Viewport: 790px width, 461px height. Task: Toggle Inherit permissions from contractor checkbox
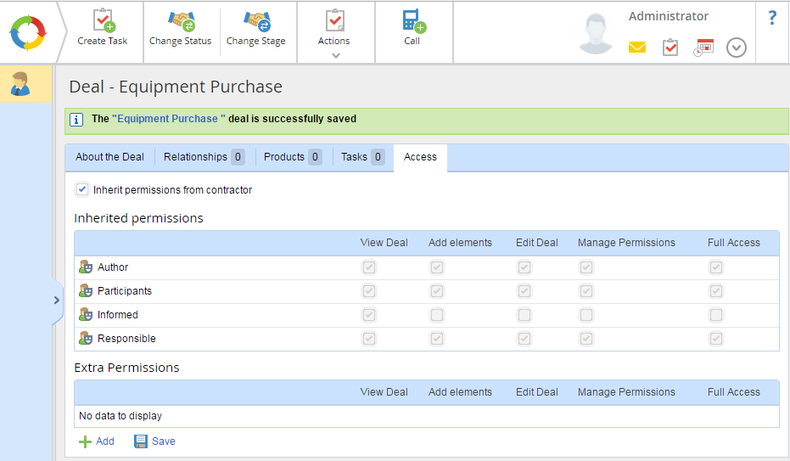82,189
